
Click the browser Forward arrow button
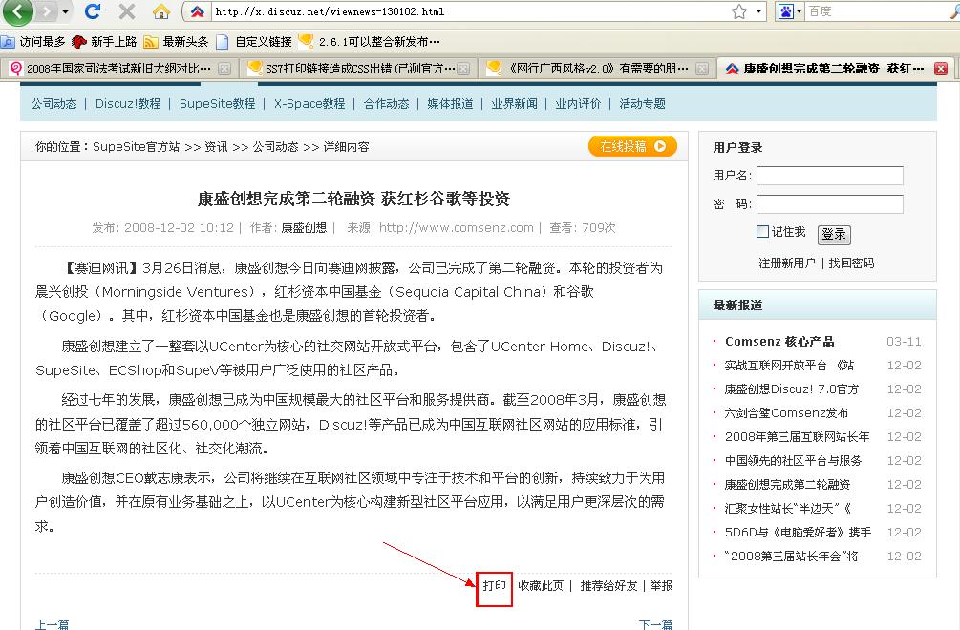coord(47,11)
